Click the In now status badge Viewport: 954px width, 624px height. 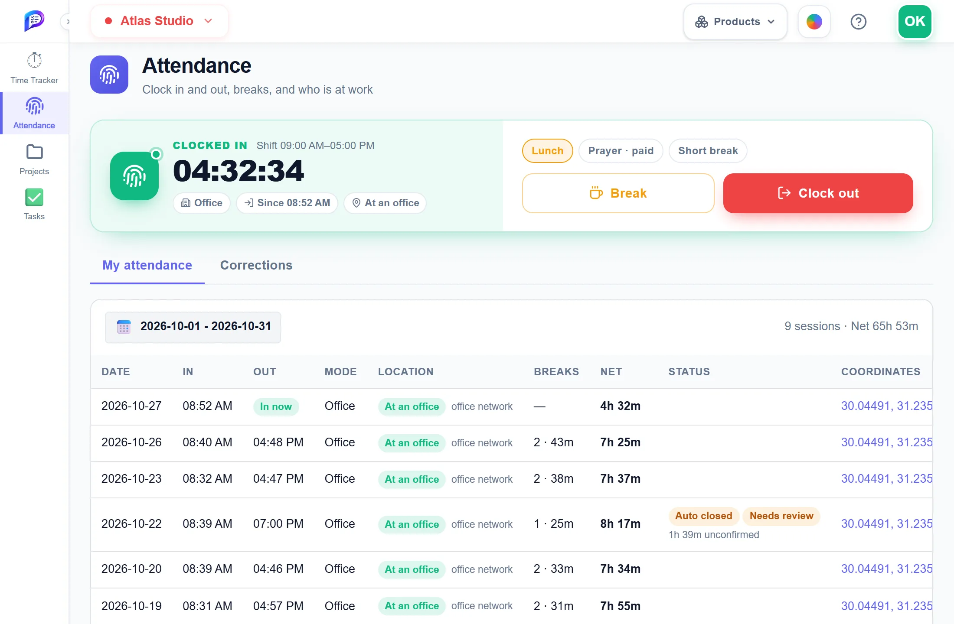[x=276, y=406]
